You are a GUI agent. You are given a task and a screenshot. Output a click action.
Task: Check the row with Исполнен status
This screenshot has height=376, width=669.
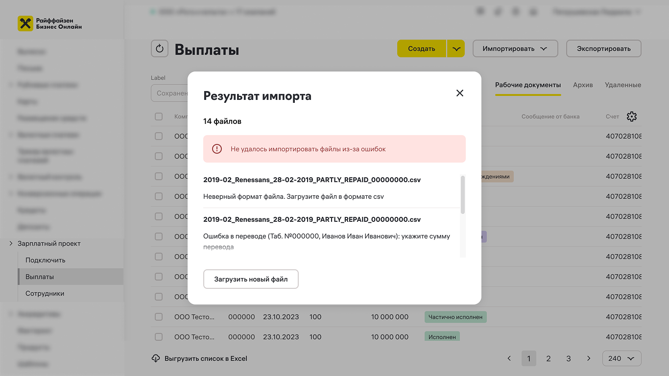159,337
